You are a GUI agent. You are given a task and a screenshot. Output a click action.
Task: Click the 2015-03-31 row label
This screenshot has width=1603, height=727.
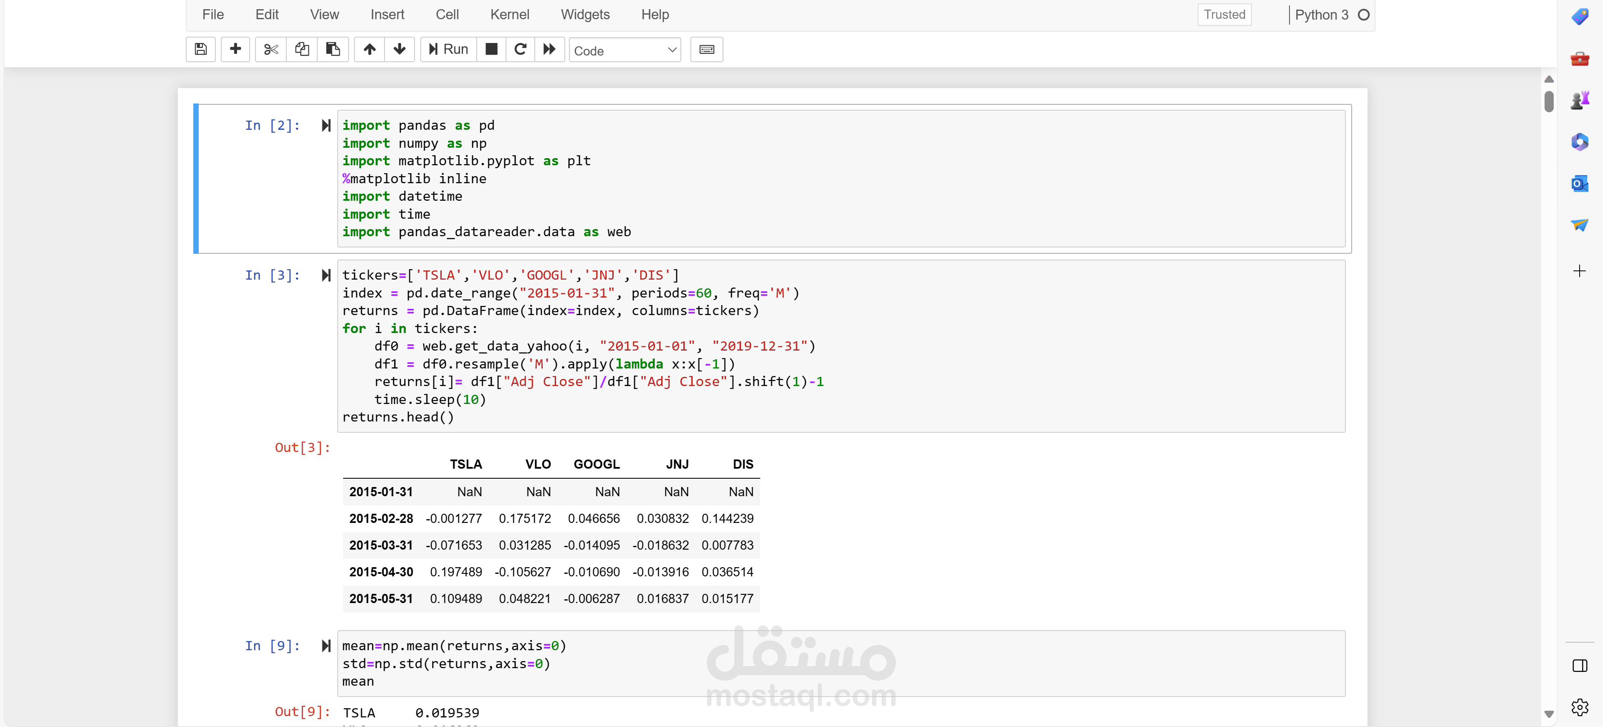tap(381, 545)
